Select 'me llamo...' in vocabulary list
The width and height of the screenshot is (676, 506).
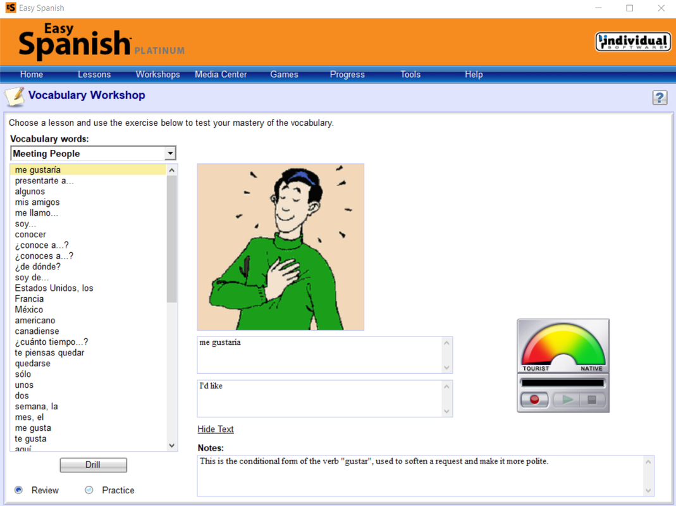[88, 213]
